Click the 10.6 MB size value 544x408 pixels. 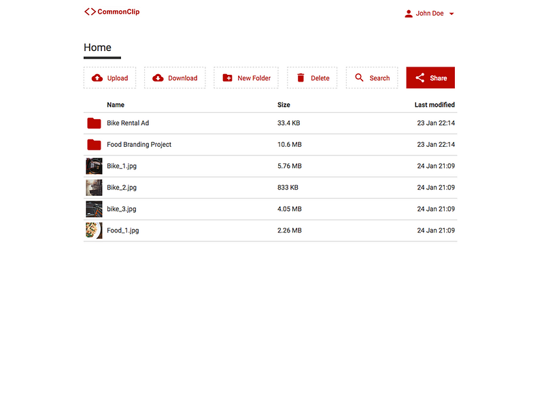click(290, 144)
